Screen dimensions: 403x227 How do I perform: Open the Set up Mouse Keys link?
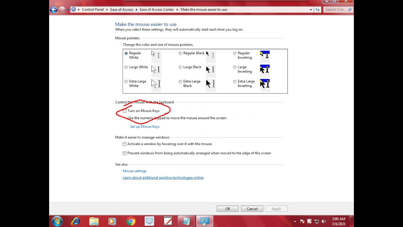(x=145, y=127)
